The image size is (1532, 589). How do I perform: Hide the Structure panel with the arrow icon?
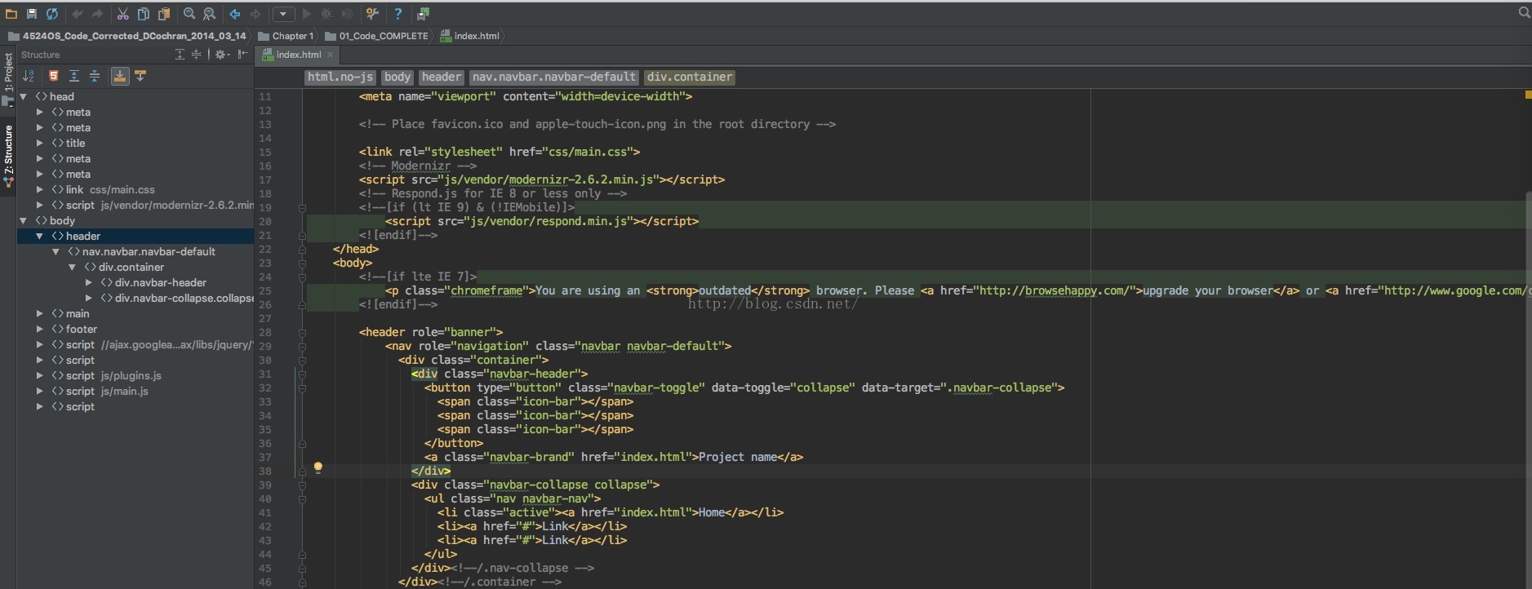(x=242, y=55)
